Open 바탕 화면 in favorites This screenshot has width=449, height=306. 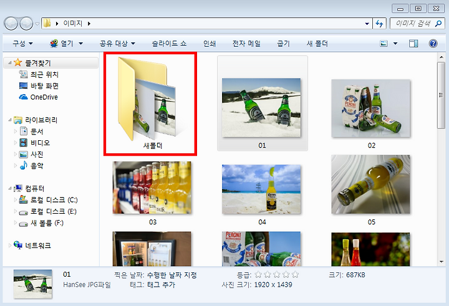[x=44, y=85]
